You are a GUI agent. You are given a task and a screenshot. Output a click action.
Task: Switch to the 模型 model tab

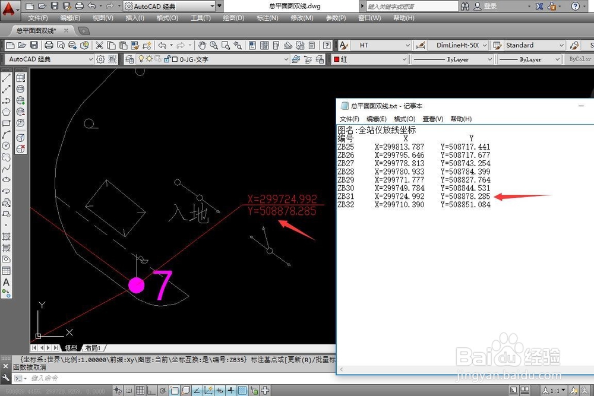[71, 348]
